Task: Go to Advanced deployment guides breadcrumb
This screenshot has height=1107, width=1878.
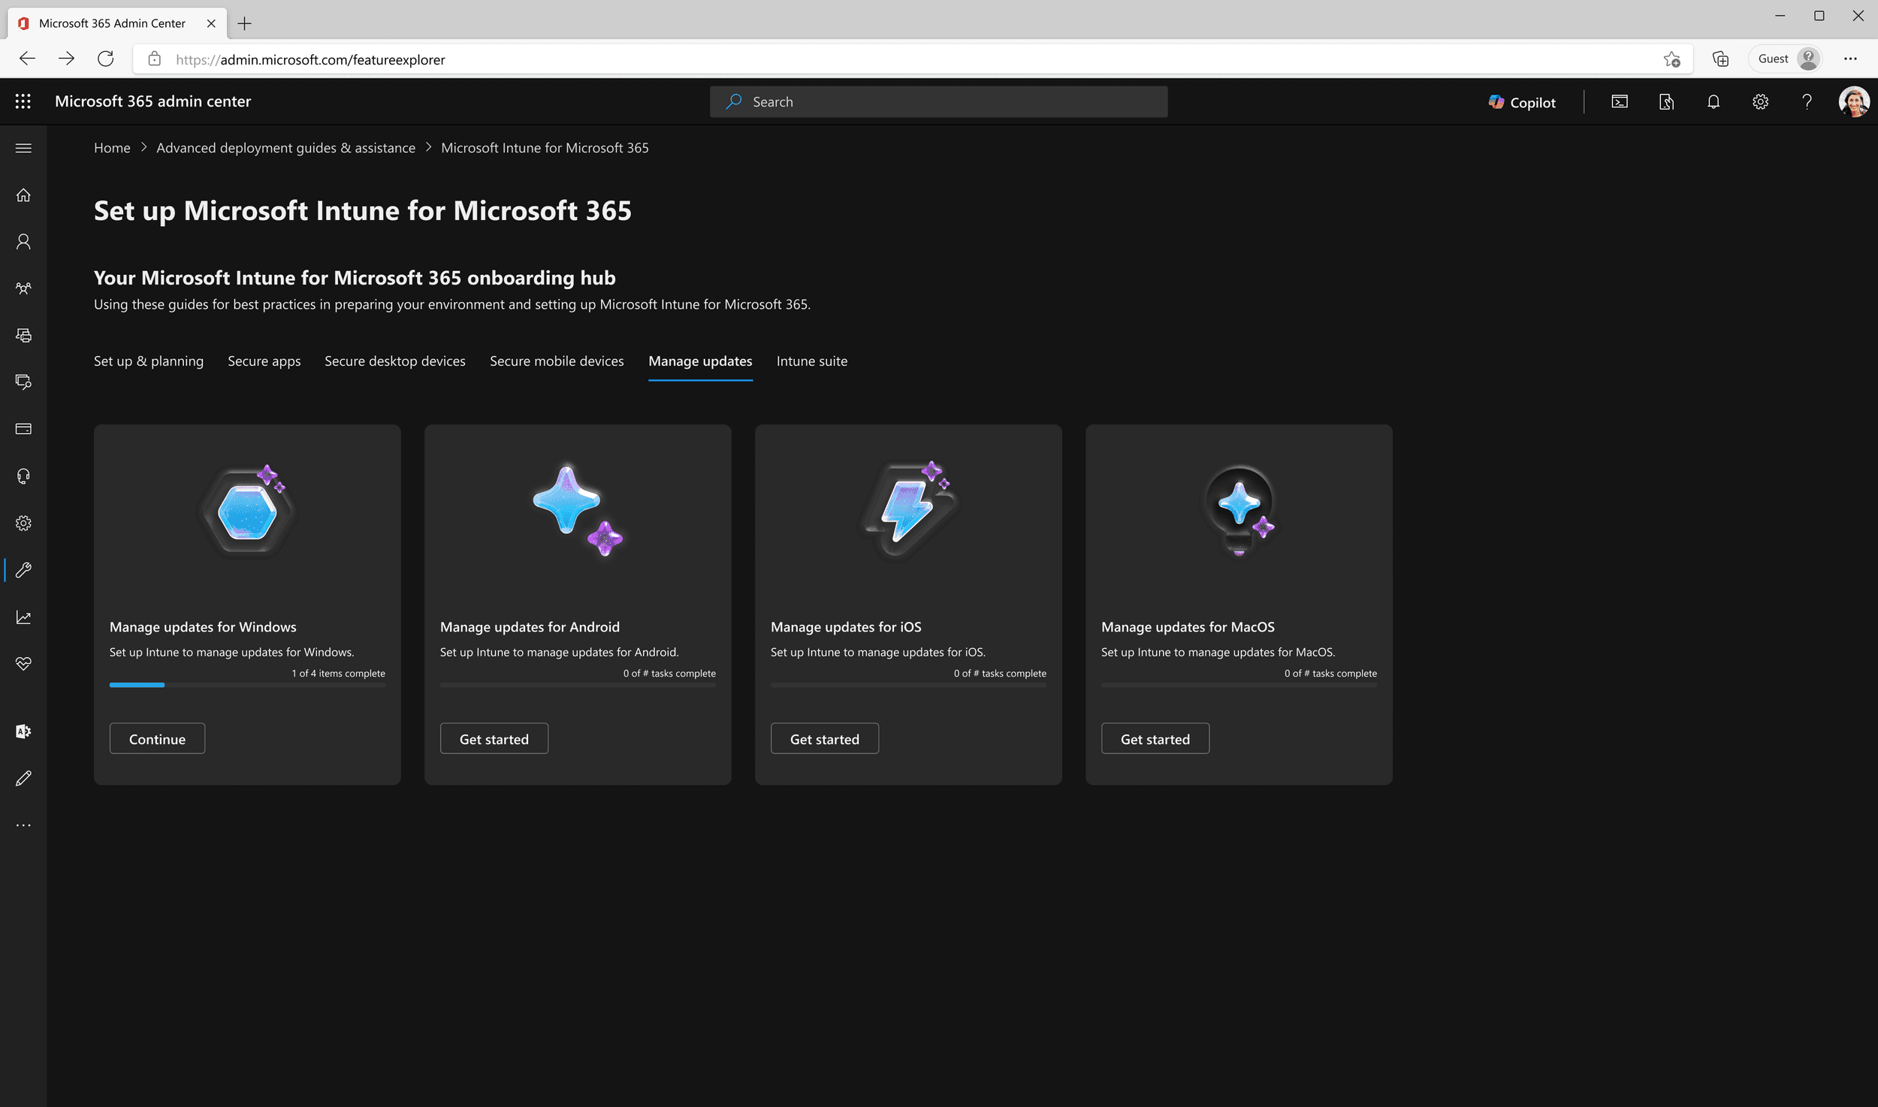Action: pos(285,148)
